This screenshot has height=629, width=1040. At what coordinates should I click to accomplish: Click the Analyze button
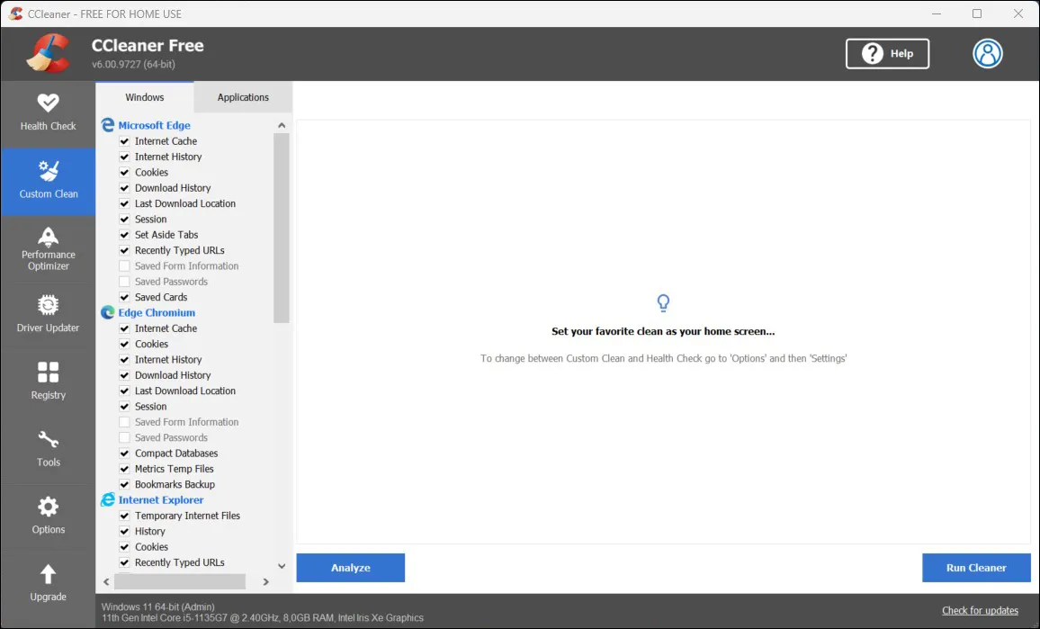(351, 568)
